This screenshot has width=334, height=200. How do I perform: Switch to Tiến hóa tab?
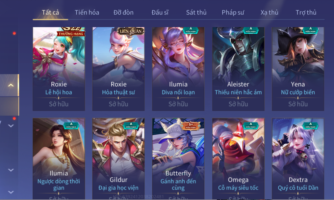(87, 13)
